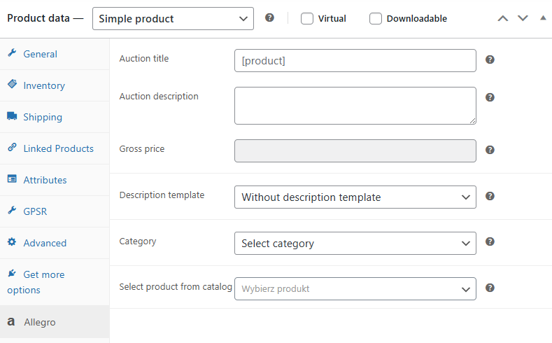Move Product data panel up arrow
The image size is (552, 343).
(503, 18)
